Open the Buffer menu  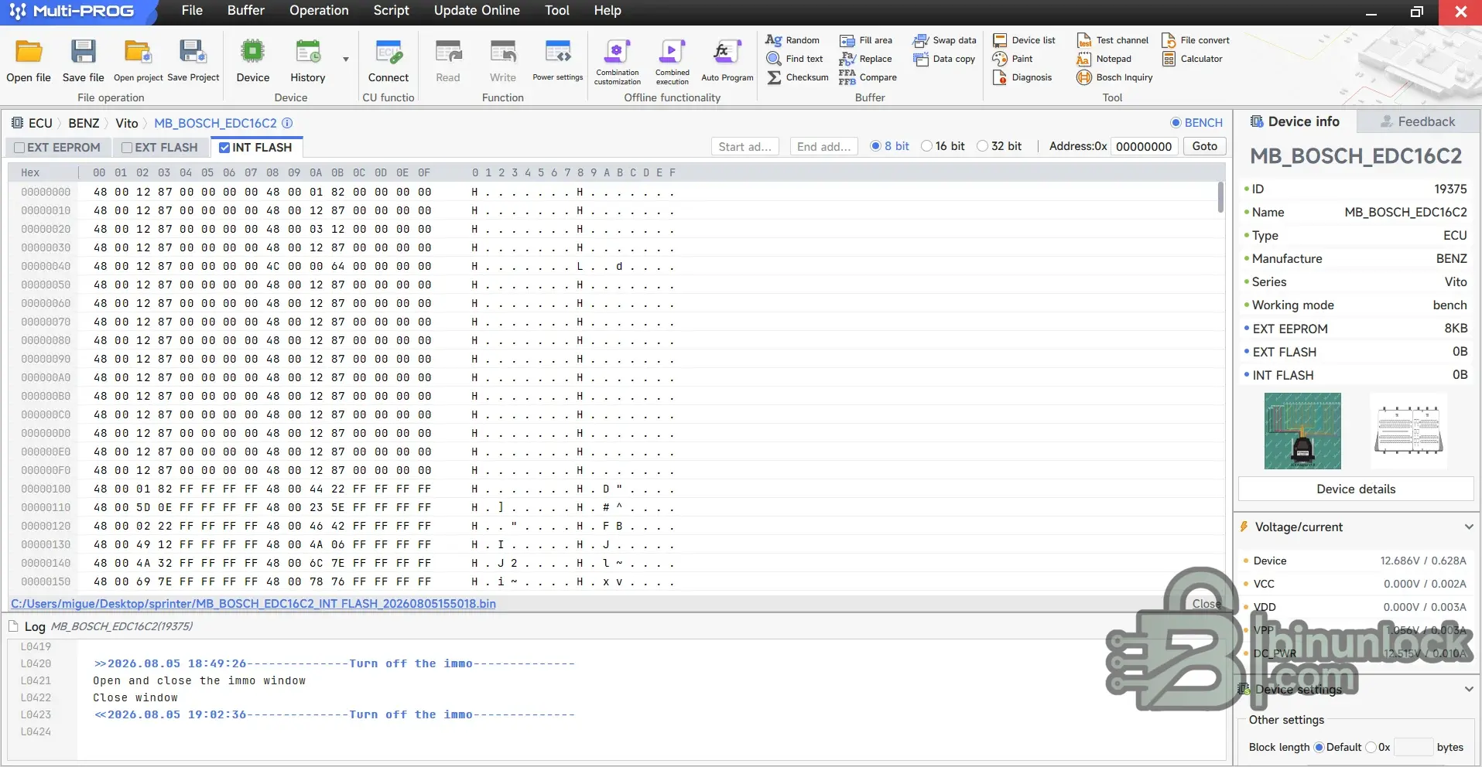click(246, 11)
